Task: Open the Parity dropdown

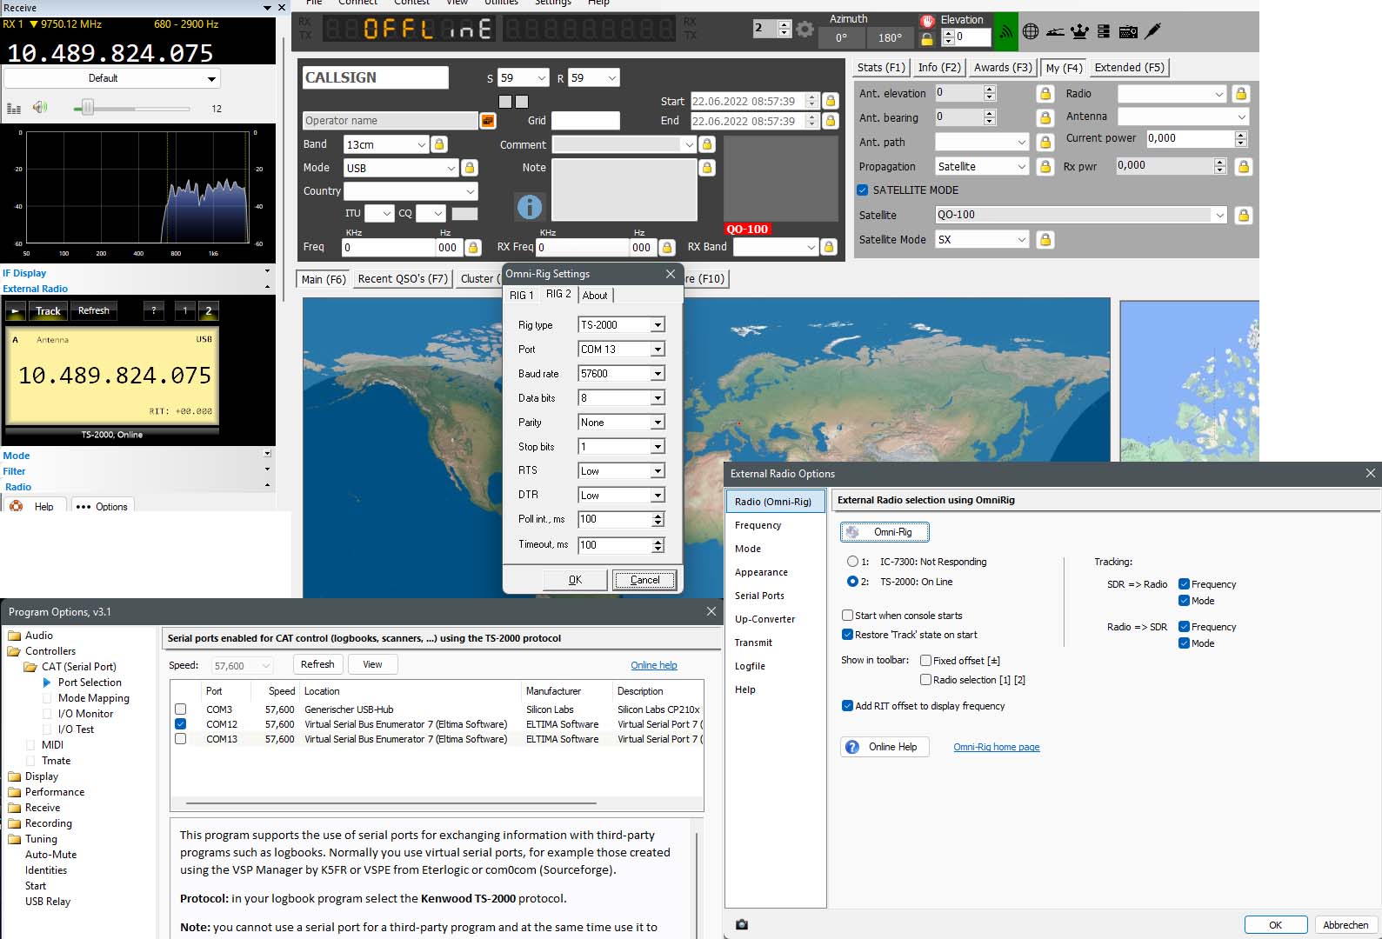Action: point(658,423)
